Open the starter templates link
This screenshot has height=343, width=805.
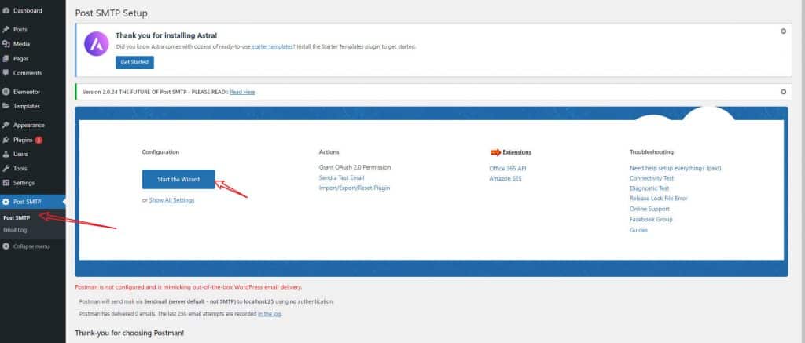click(x=272, y=46)
